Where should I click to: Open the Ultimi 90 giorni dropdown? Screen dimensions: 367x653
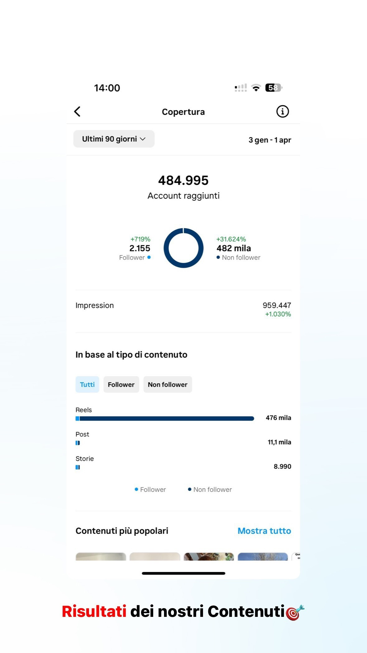click(114, 139)
